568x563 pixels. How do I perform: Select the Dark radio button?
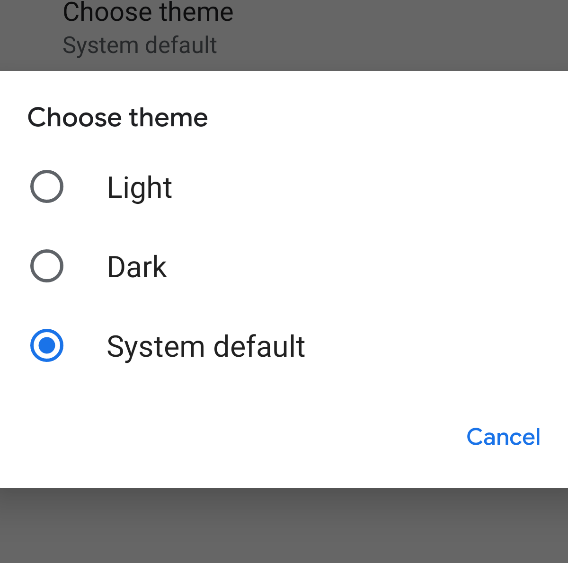(x=47, y=266)
